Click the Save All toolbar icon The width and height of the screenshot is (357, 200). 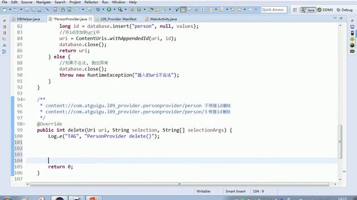(x=33, y=10)
